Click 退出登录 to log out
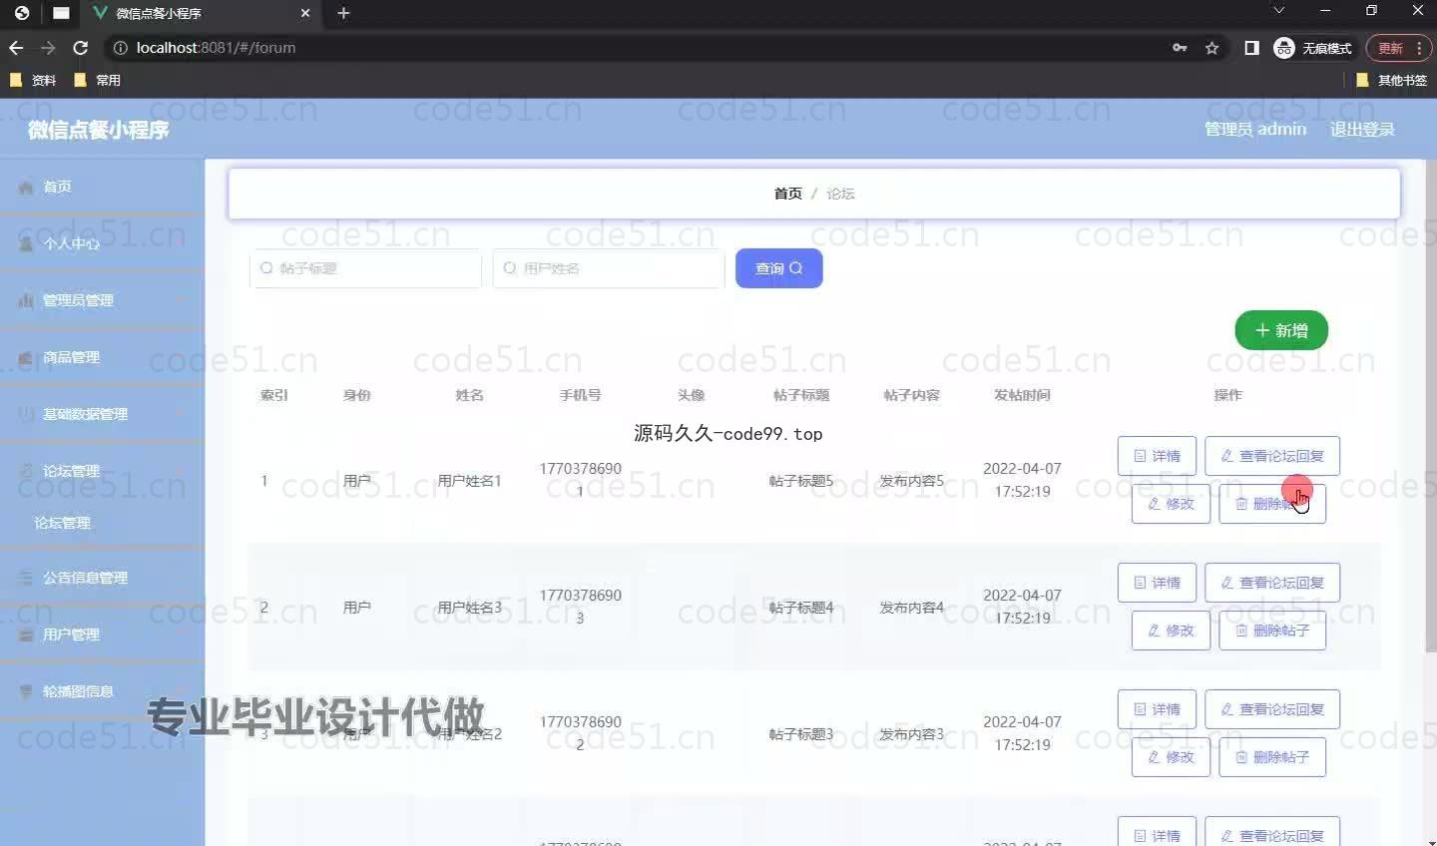Image resolution: width=1437 pixels, height=846 pixels. 1362,129
